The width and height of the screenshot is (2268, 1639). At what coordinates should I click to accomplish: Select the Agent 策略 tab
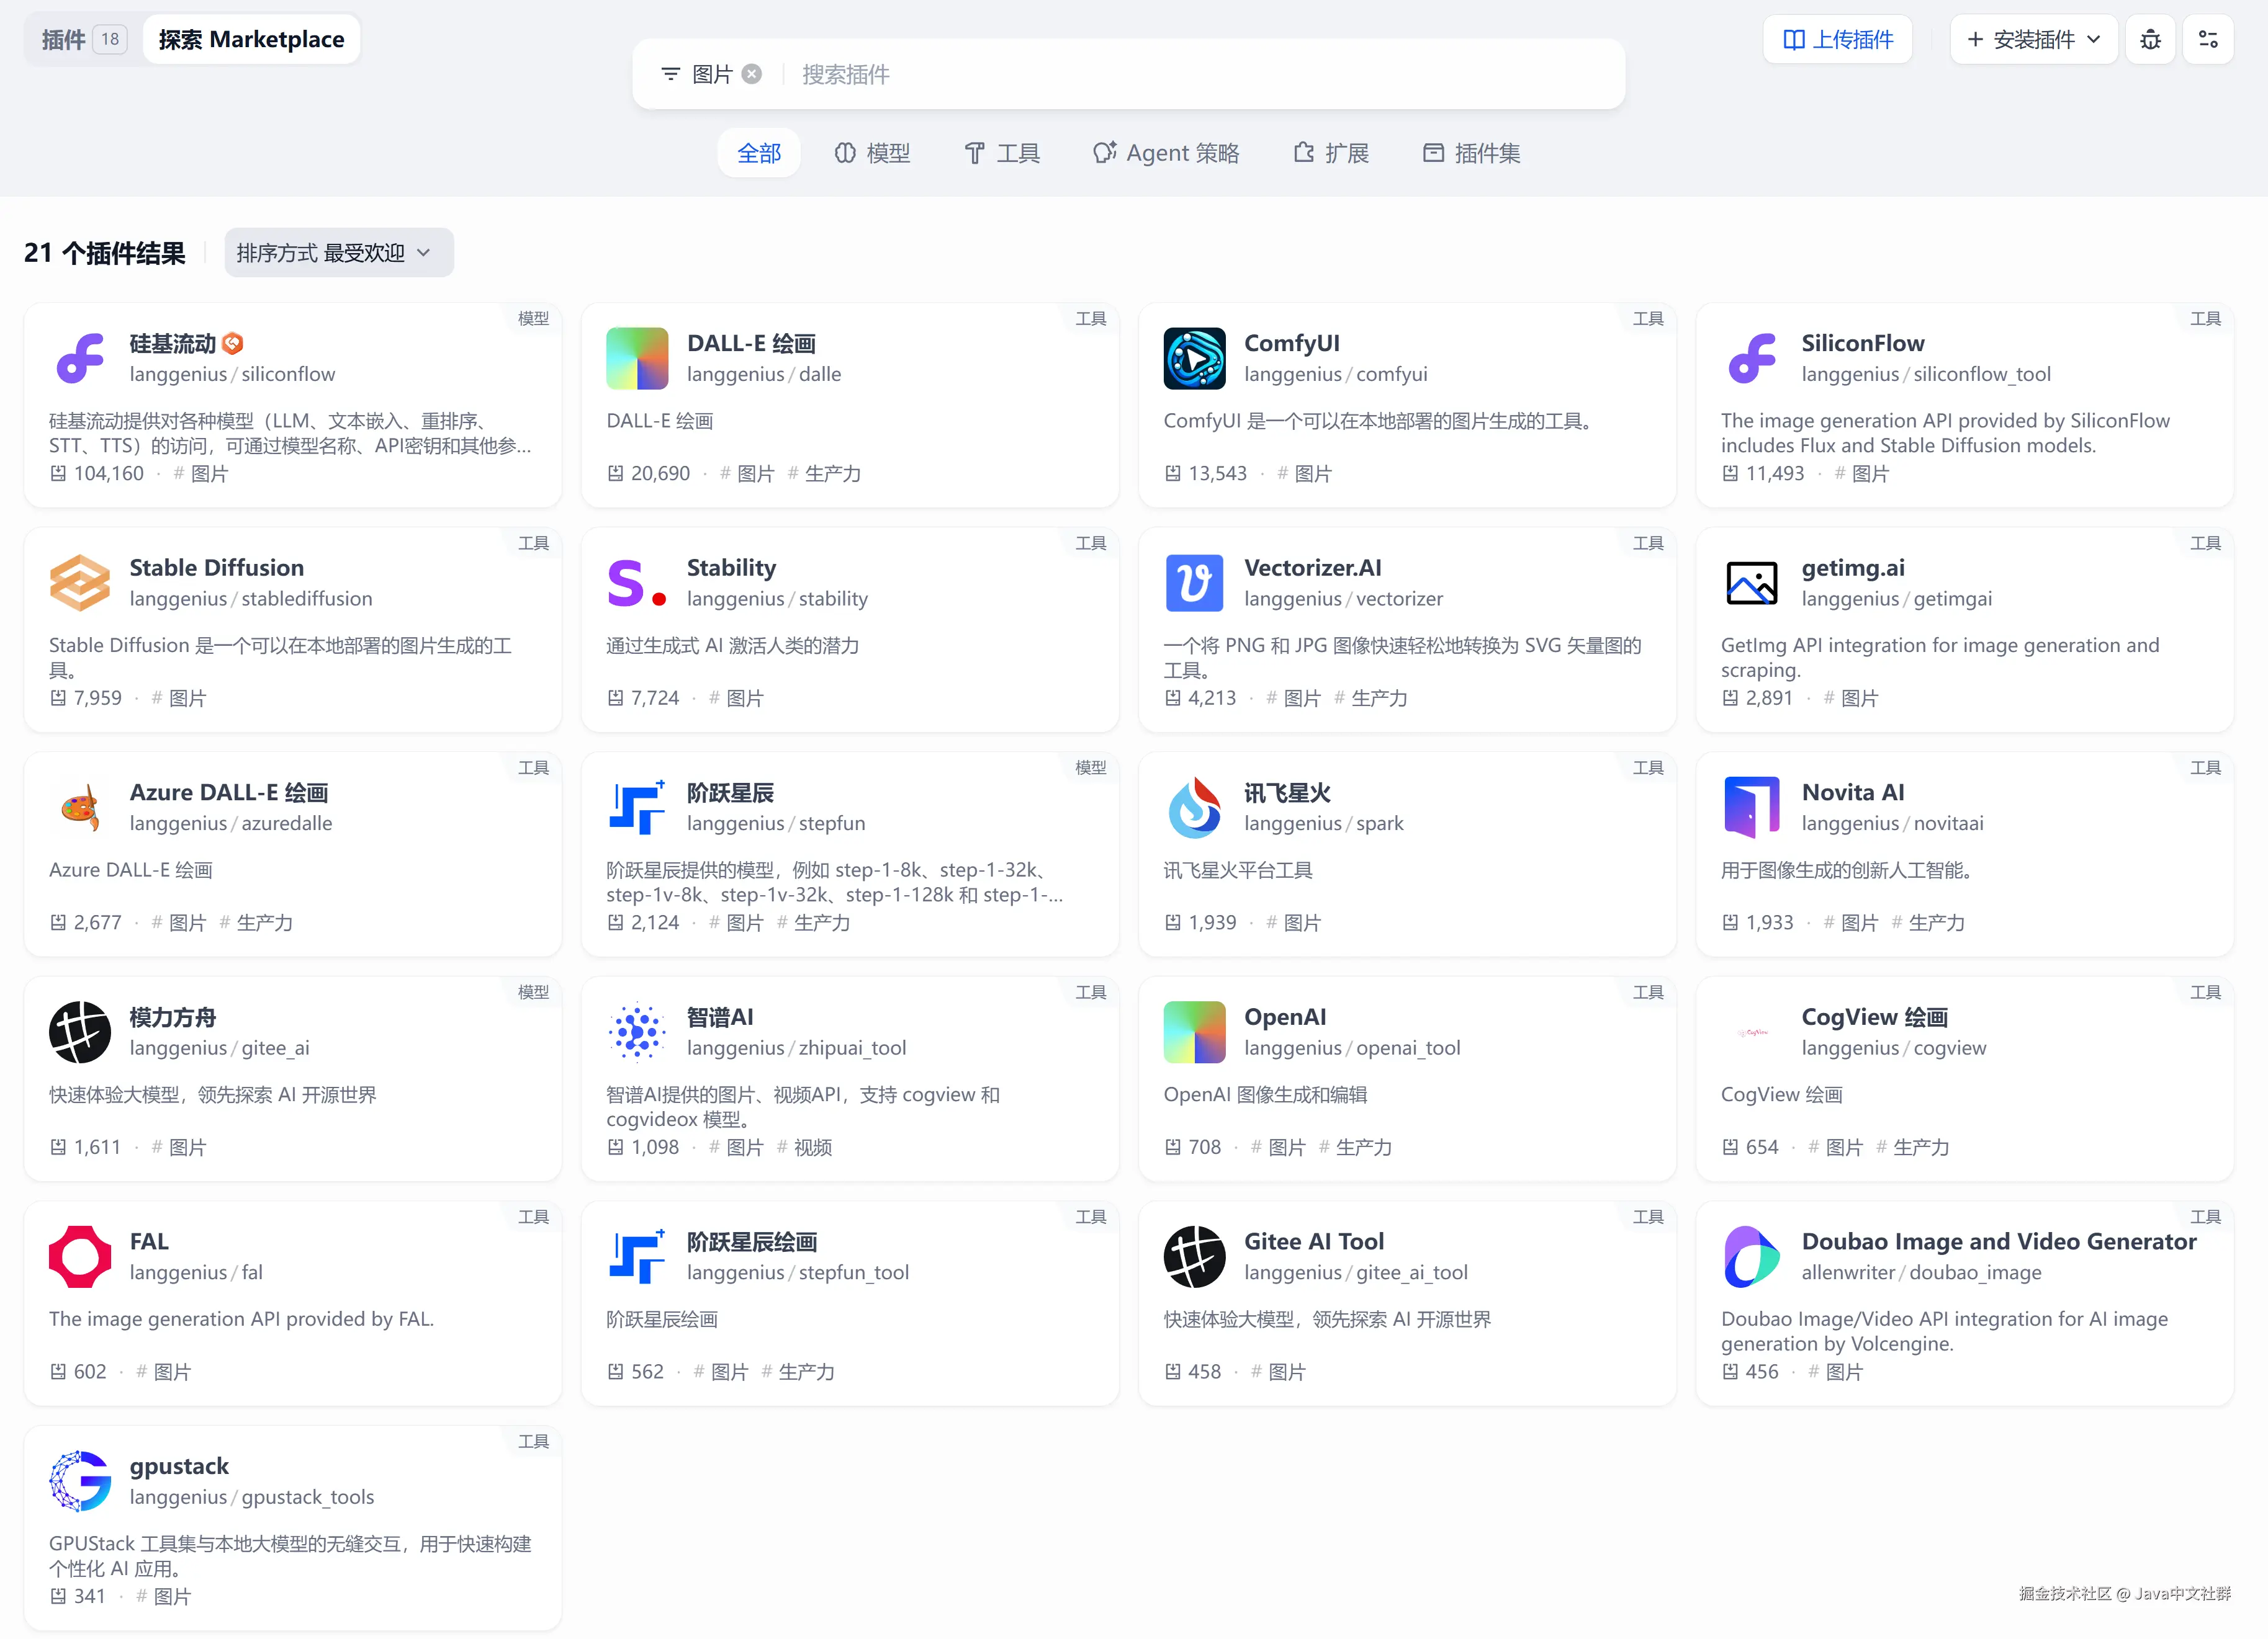pos(1166,153)
